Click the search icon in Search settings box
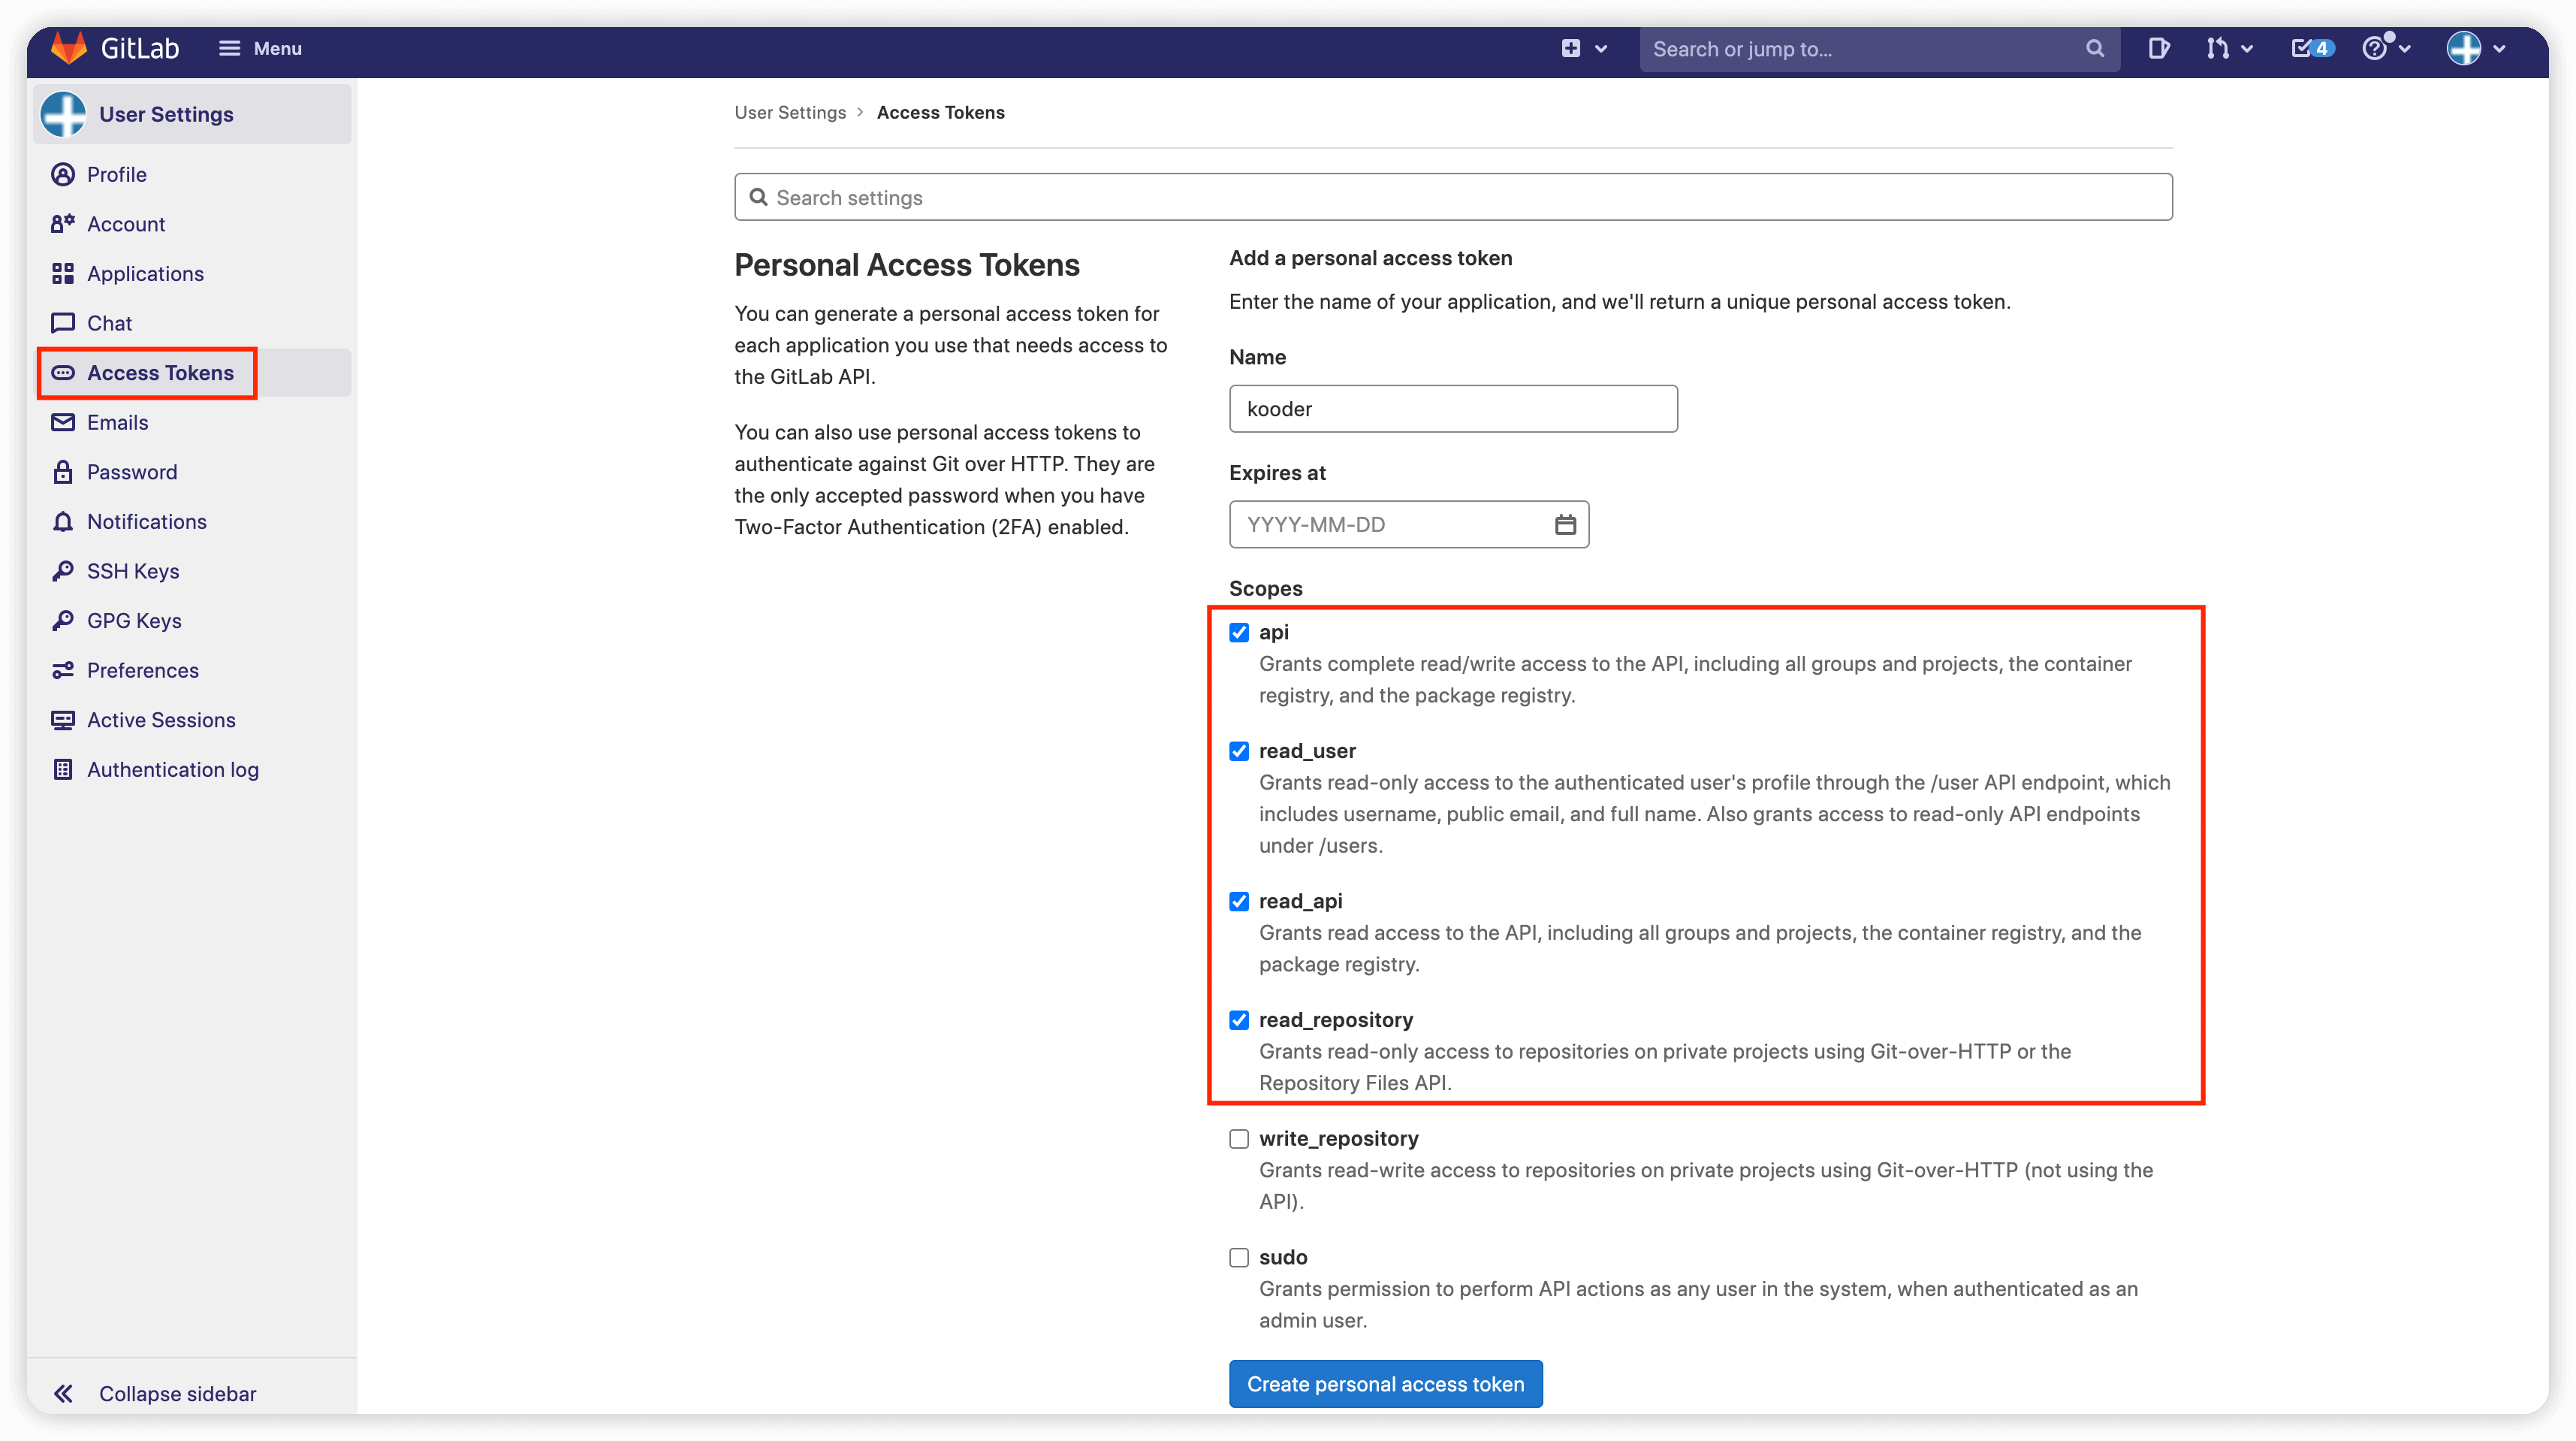Screen dimensions: 2576x1441 pyautogui.click(x=759, y=197)
